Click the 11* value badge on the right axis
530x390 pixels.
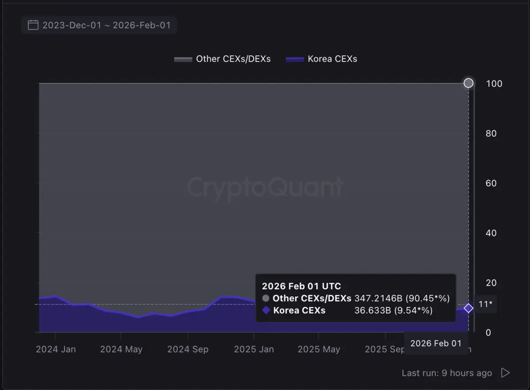(x=485, y=304)
